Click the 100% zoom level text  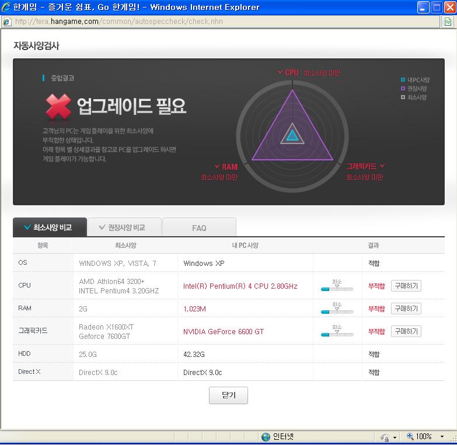tap(424, 437)
